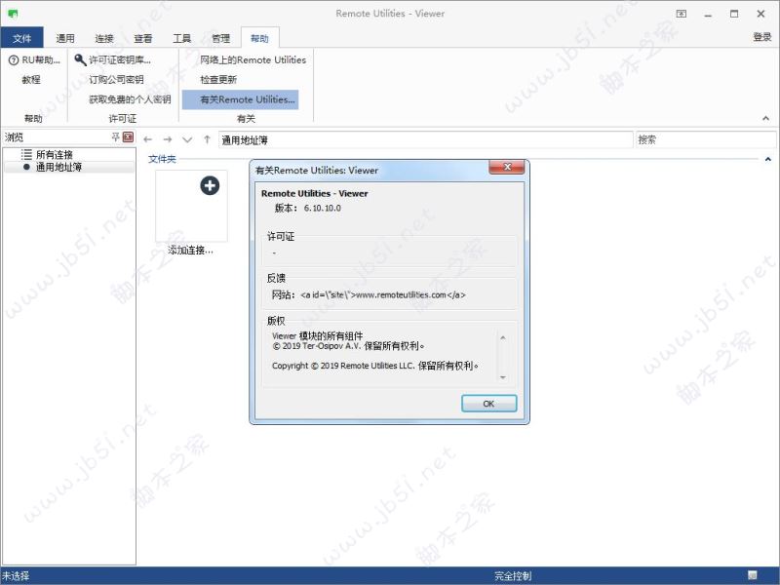Switch to the 工具 ribbon tab
Image resolution: width=780 pixels, height=585 pixels.
[181, 38]
